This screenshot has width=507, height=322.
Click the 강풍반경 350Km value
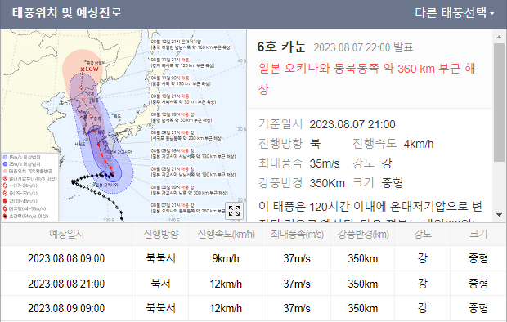tap(327, 183)
